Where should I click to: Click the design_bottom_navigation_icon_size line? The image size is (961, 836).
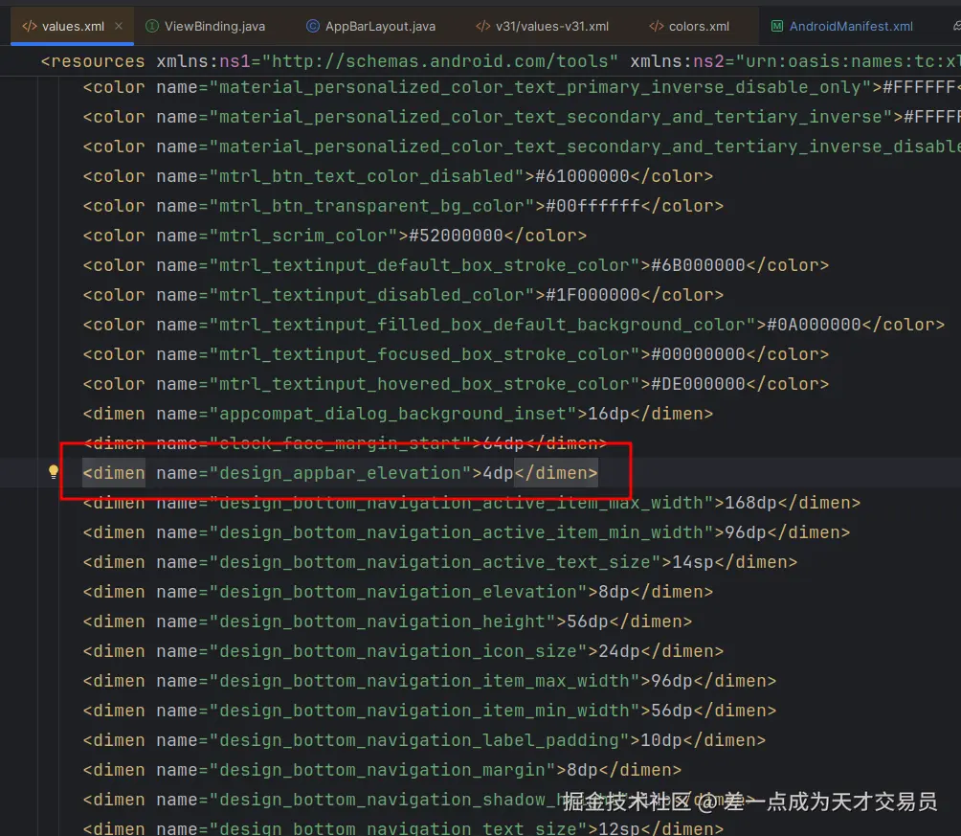(403, 651)
